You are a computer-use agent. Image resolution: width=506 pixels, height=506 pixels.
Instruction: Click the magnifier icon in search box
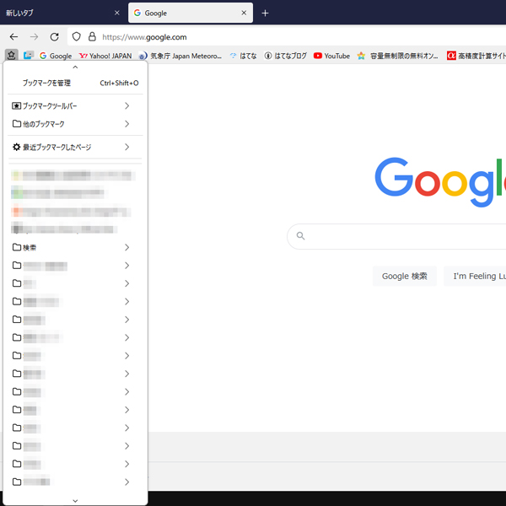(301, 236)
